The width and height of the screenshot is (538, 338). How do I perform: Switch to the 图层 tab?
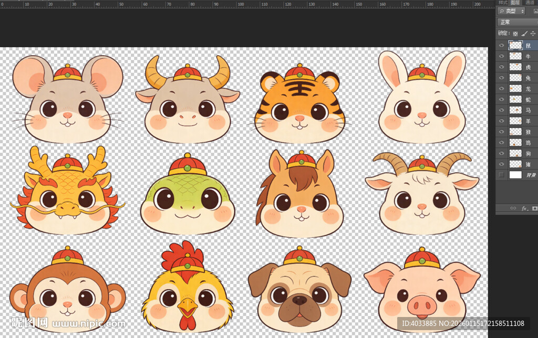[x=515, y=3]
